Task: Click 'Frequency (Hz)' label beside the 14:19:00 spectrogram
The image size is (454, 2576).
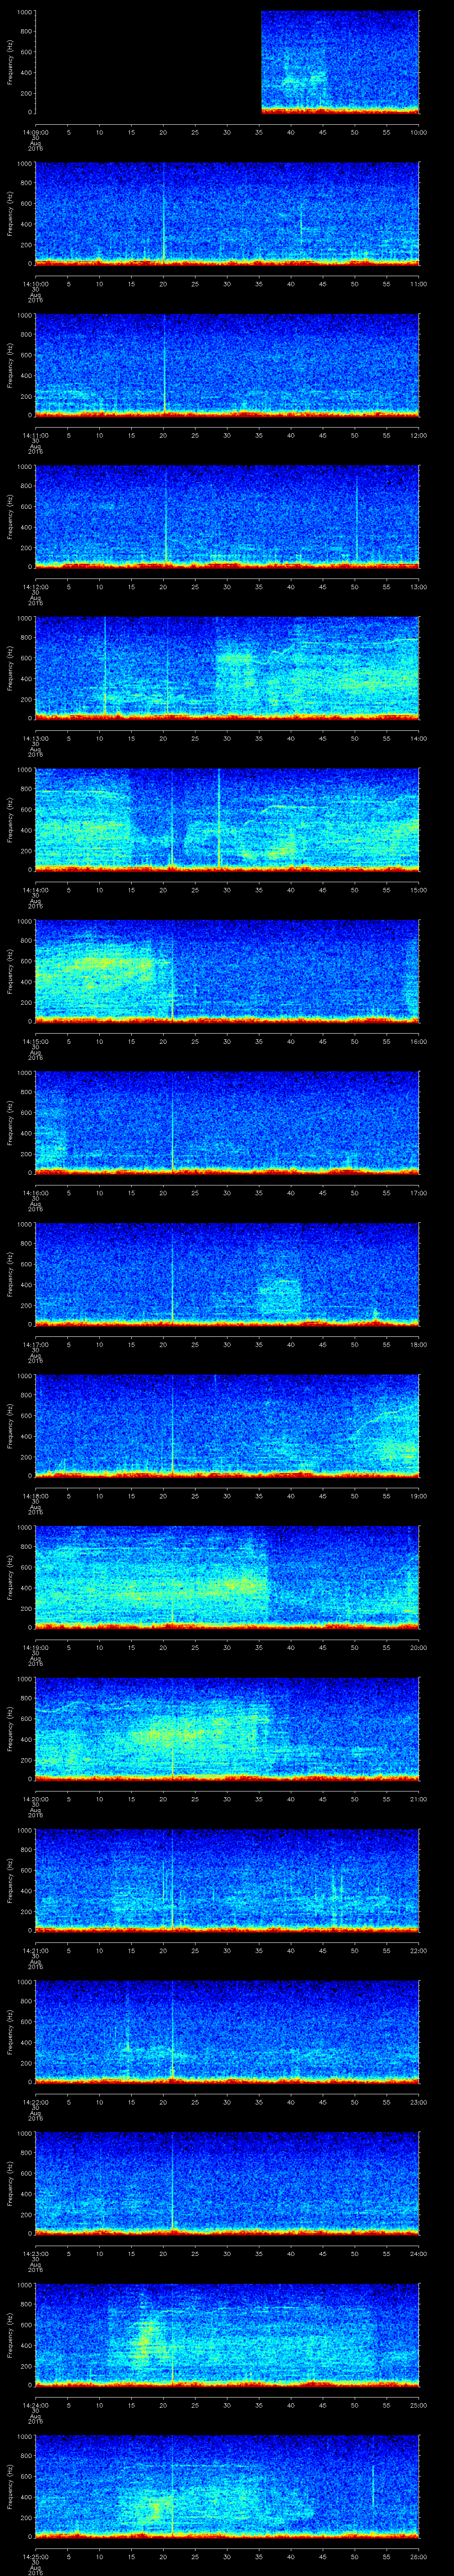Action: click(10, 1577)
